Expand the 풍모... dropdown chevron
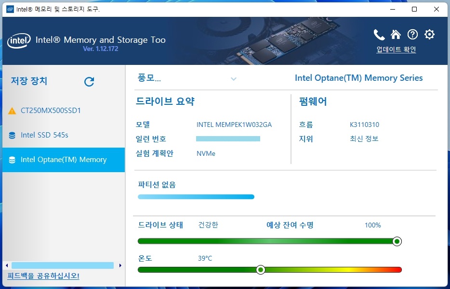The image size is (450, 289). coord(234,79)
